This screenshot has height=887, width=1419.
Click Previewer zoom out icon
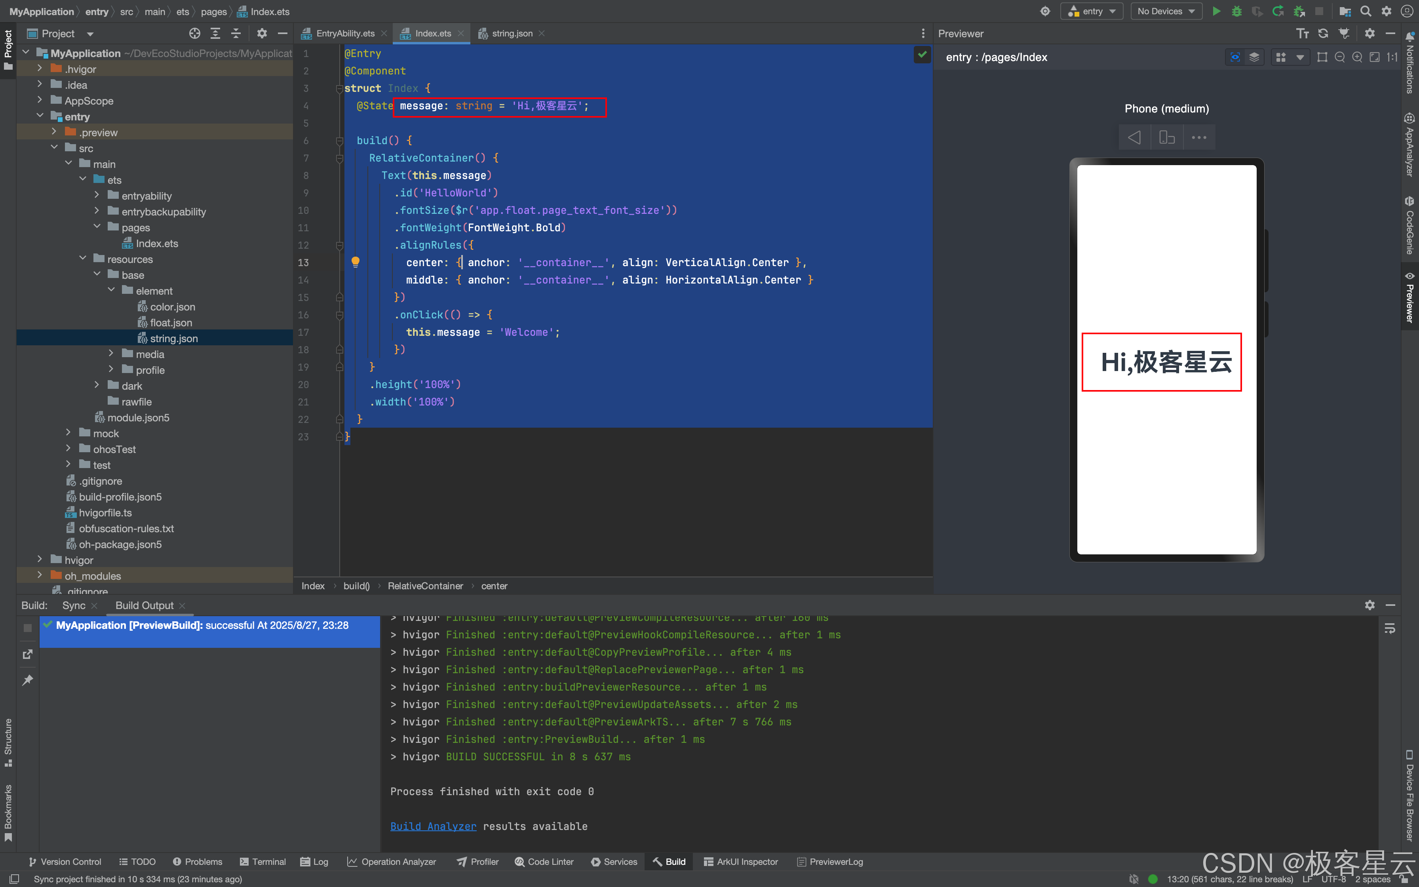click(x=1340, y=57)
